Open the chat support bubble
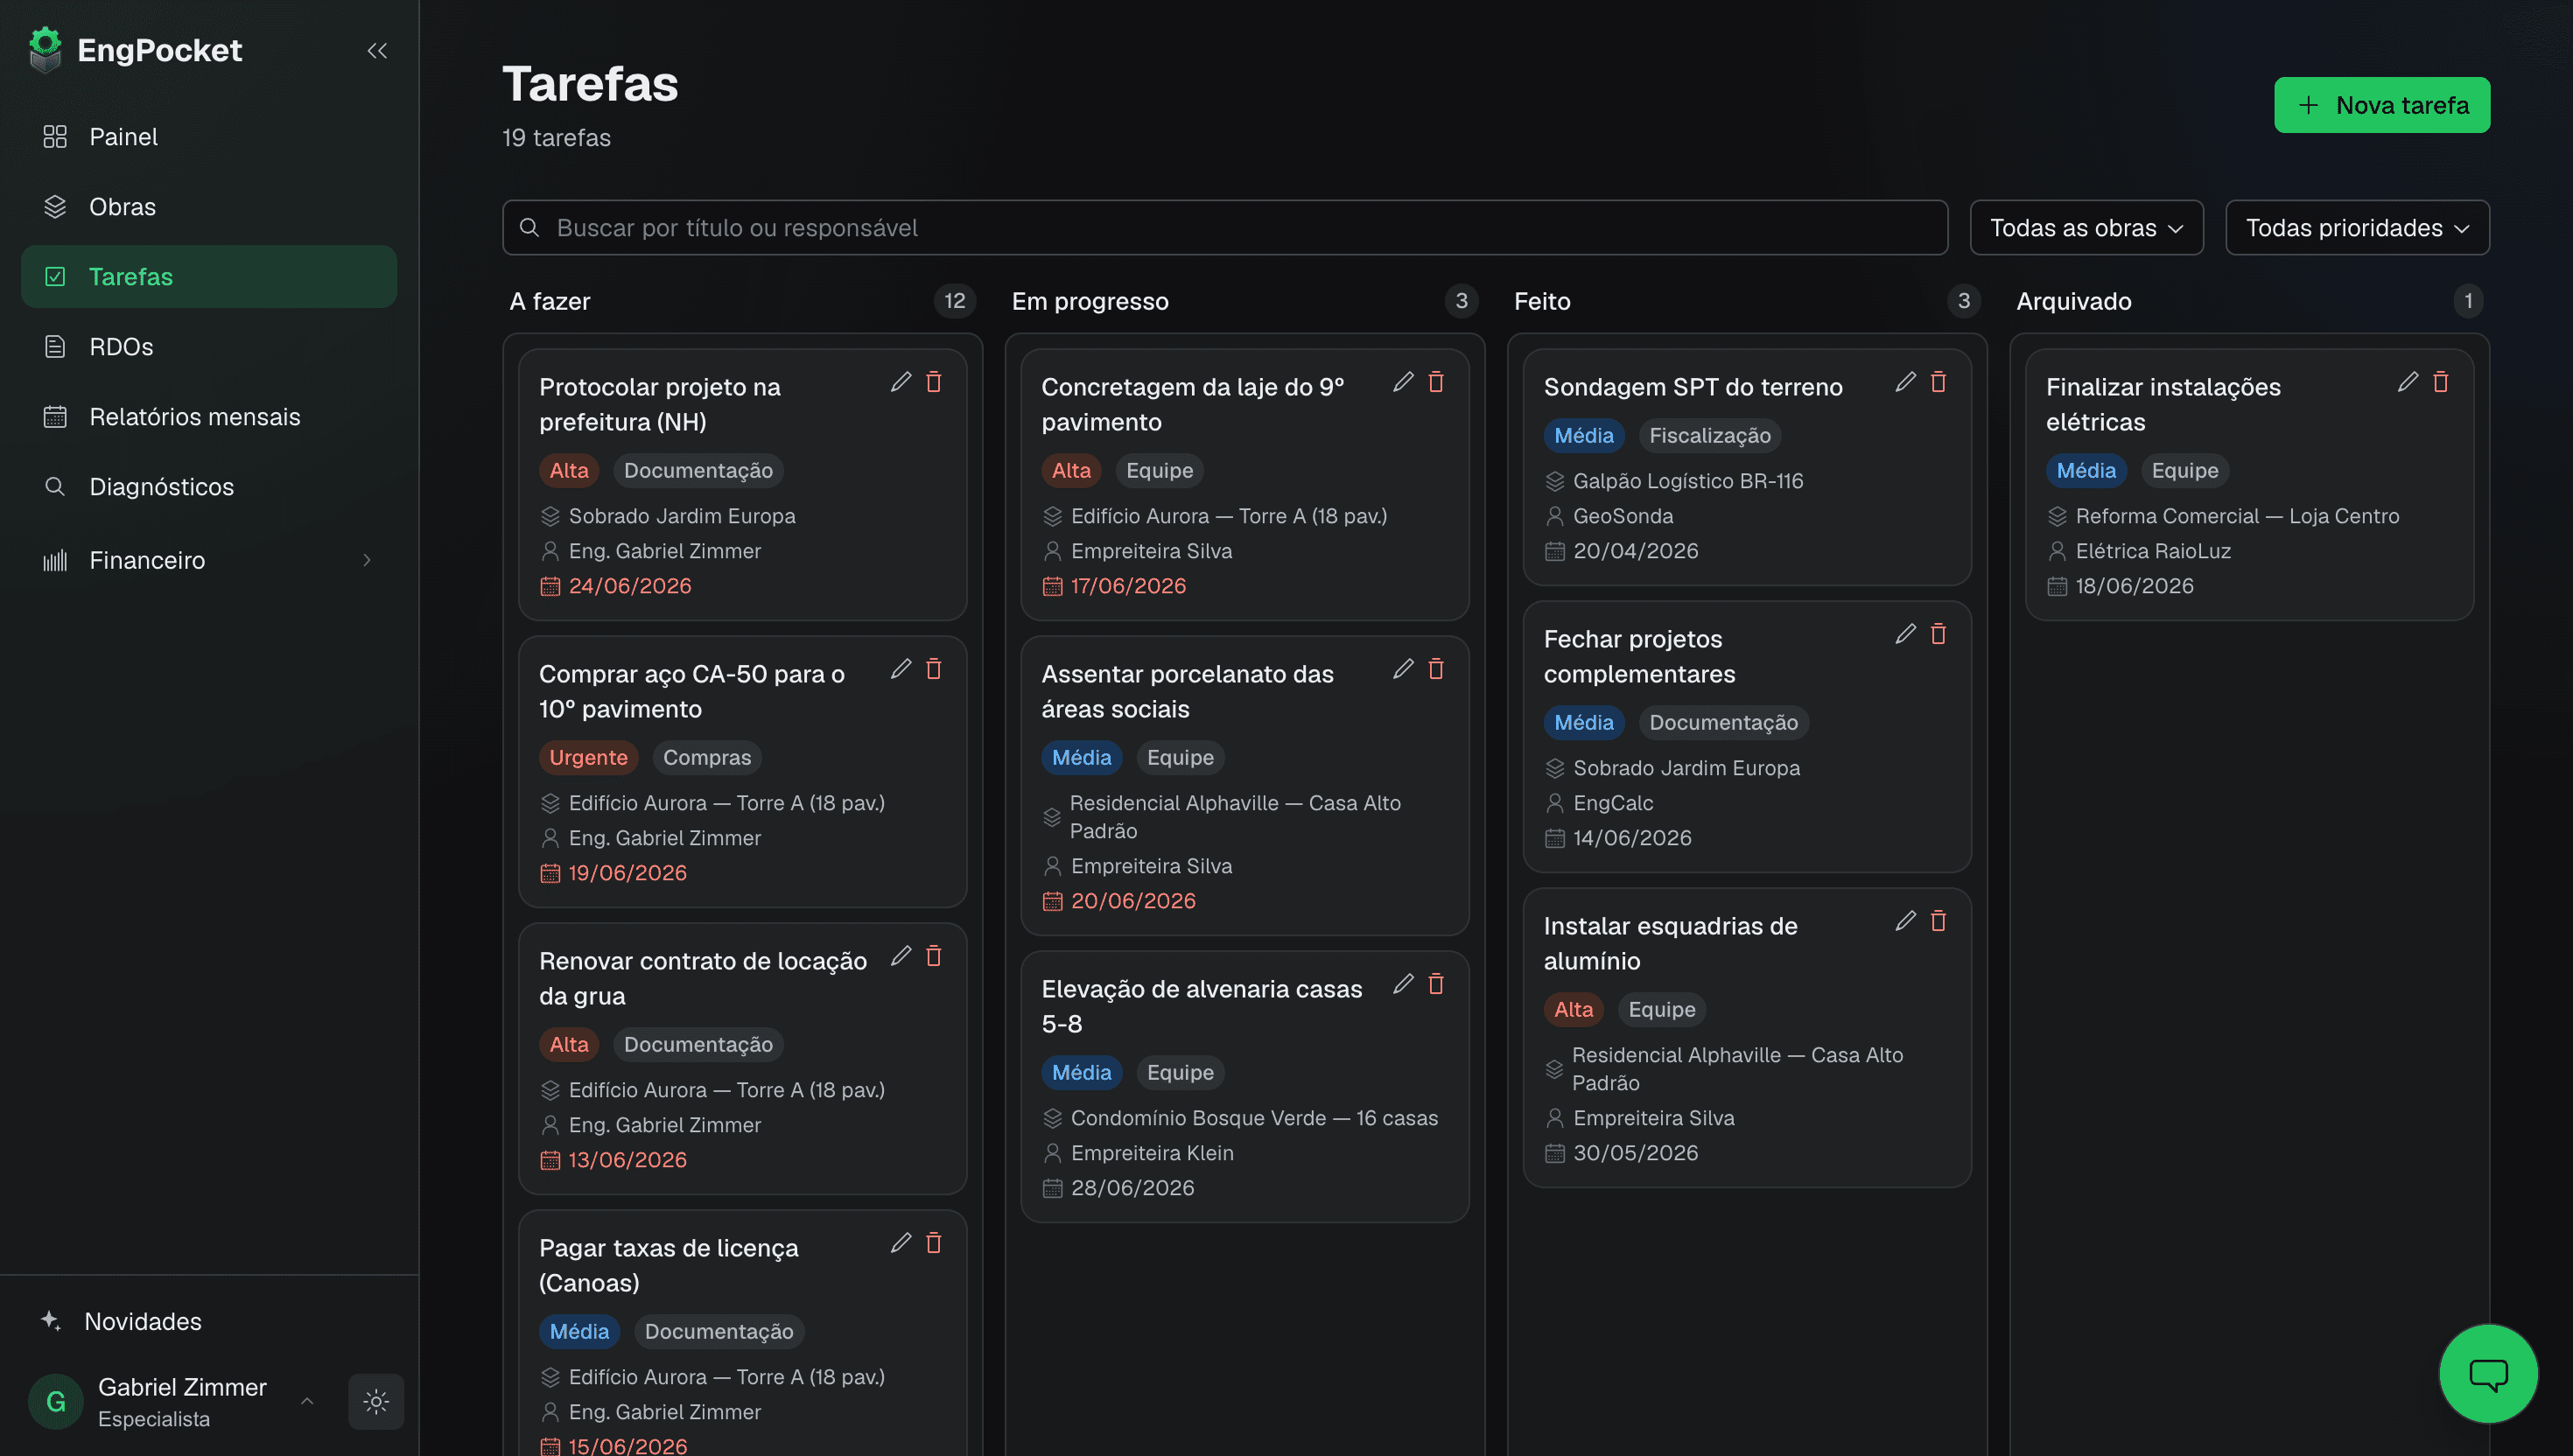Image resolution: width=2573 pixels, height=1456 pixels. 2488,1374
